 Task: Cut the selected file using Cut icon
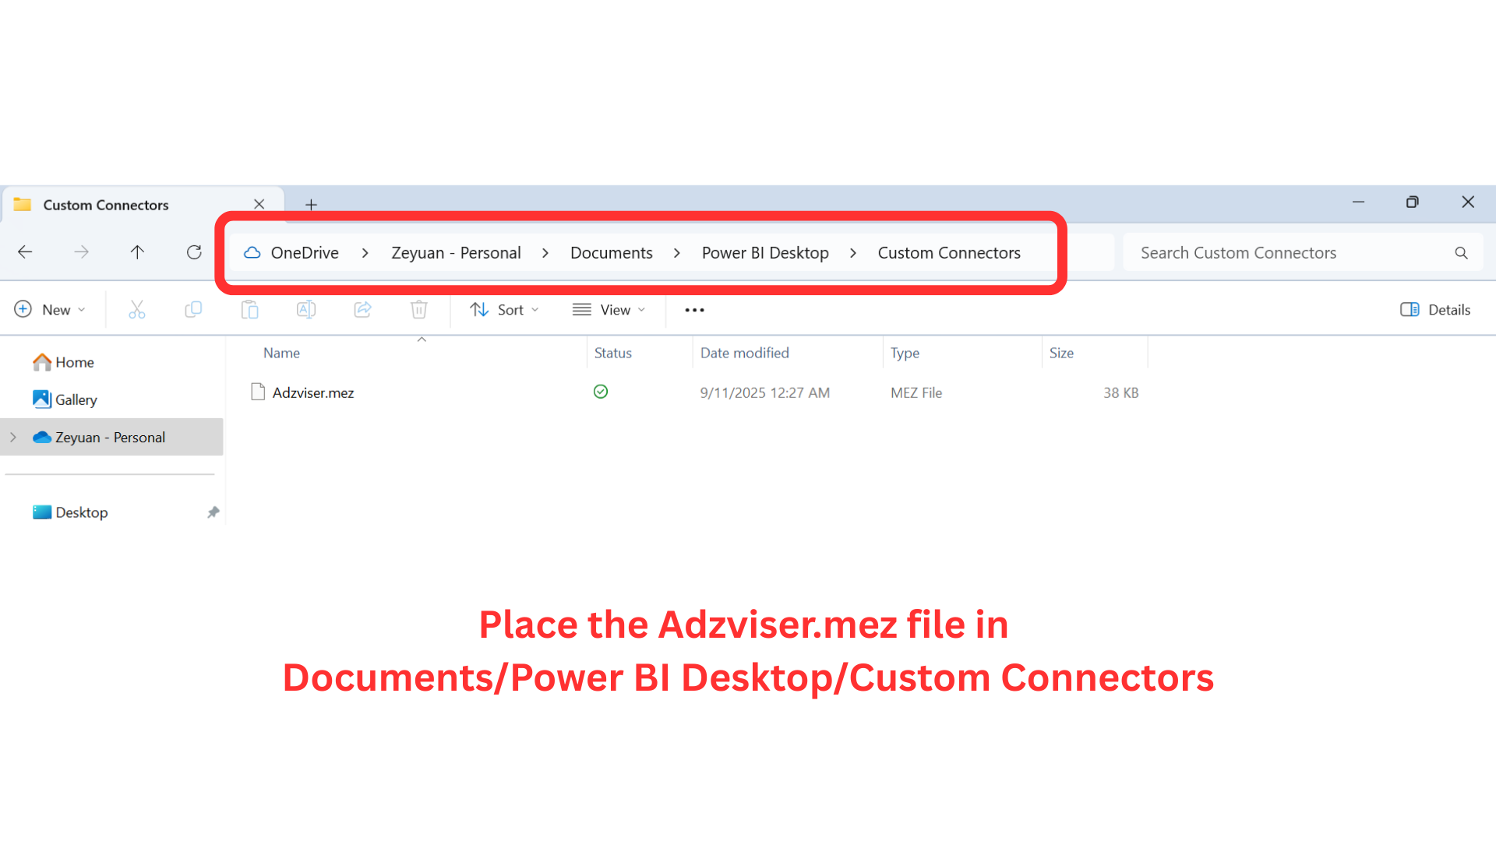(137, 309)
